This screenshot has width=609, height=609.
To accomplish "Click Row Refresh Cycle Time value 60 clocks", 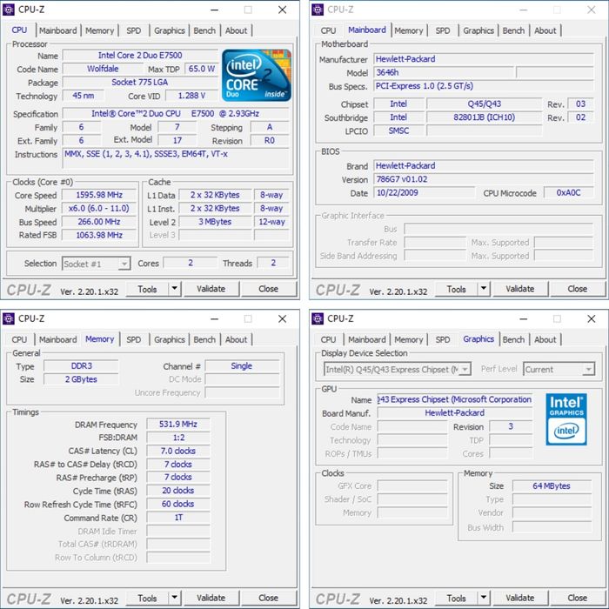I will pos(178,504).
